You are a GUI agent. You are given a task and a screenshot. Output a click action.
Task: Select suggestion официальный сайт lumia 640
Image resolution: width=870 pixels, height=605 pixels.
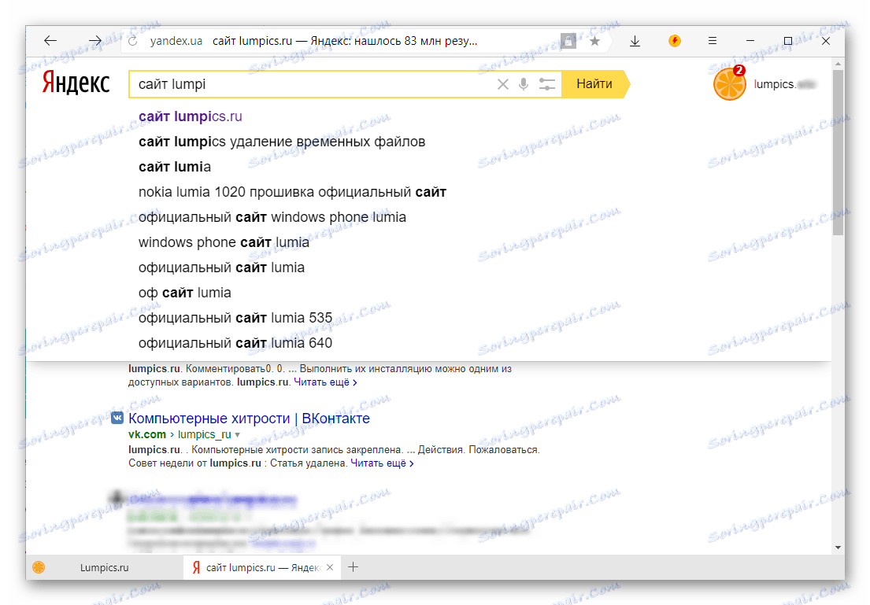(x=235, y=343)
